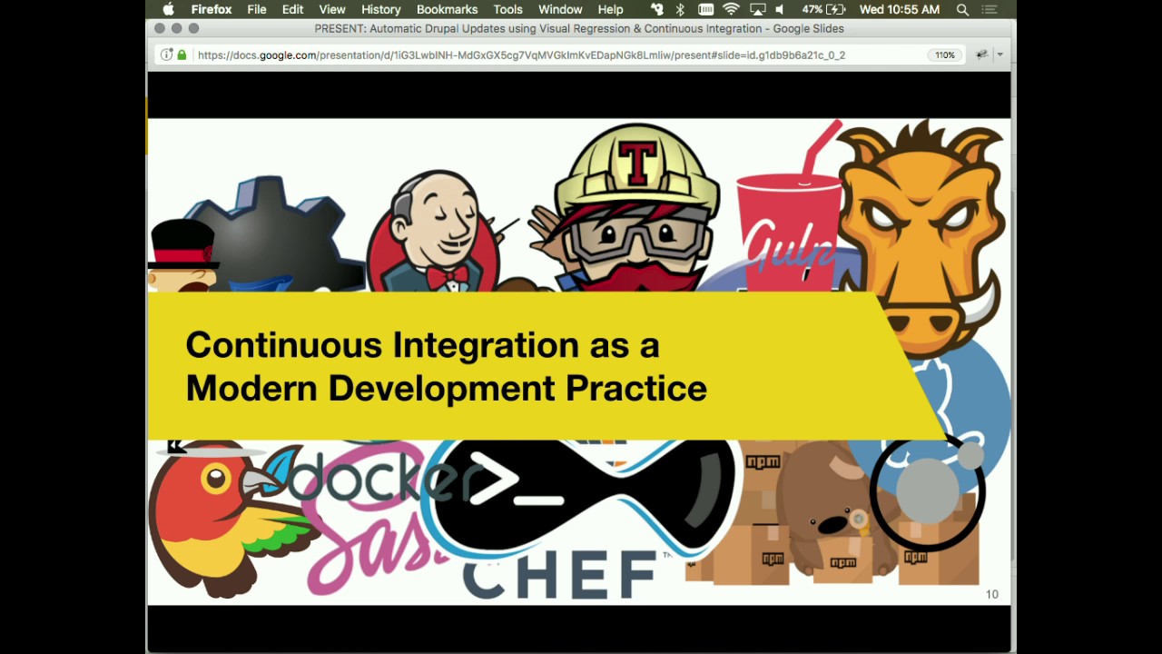Click the Grunt warthog logo
Screen dimensions: 1162x654
tap(921, 236)
